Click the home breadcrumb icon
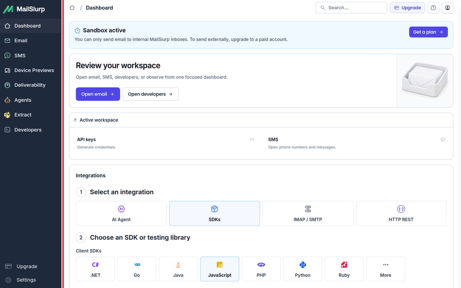The width and height of the screenshot is (461, 288). (x=72, y=8)
